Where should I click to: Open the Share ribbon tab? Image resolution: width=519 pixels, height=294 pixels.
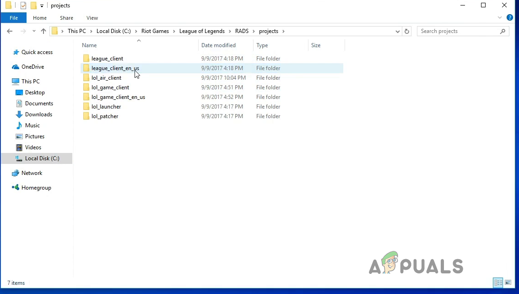[x=66, y=18]
